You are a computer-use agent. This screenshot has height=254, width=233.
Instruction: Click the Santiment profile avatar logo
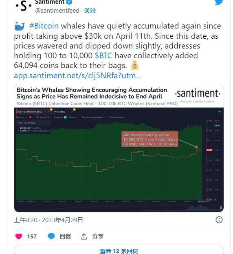point(24,6)
